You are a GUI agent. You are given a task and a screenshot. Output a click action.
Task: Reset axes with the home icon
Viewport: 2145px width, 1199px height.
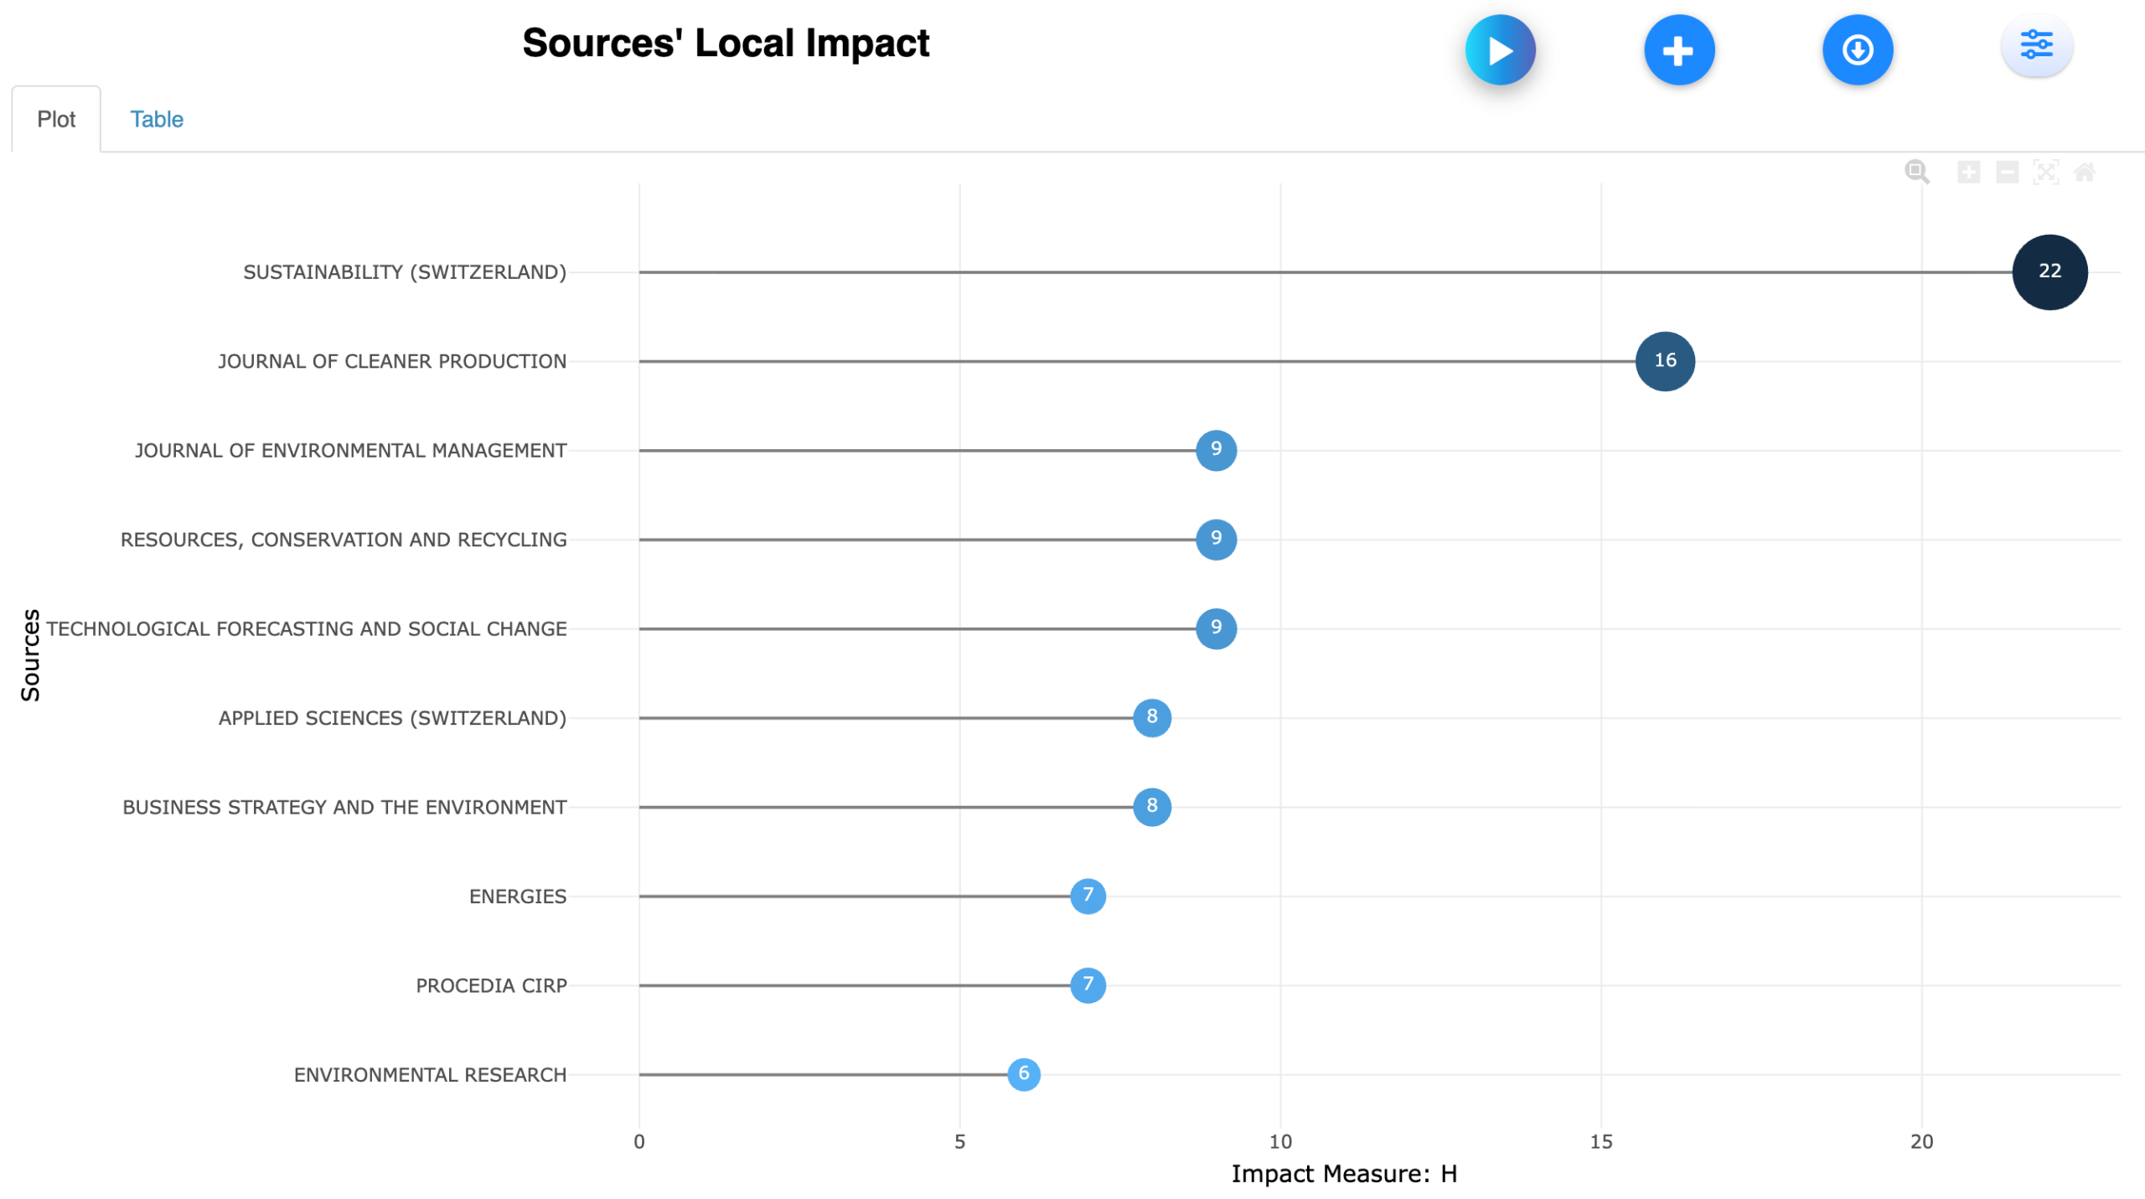2084,173
